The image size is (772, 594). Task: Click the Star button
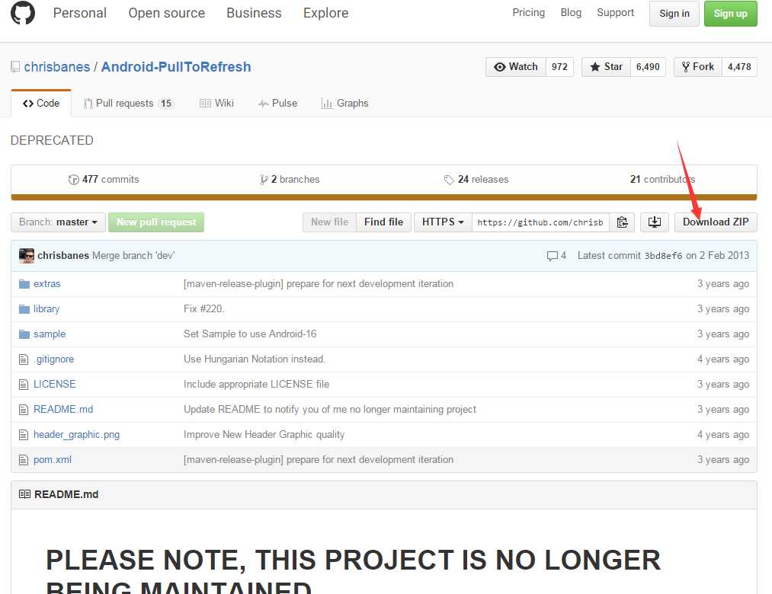[606, 67]
